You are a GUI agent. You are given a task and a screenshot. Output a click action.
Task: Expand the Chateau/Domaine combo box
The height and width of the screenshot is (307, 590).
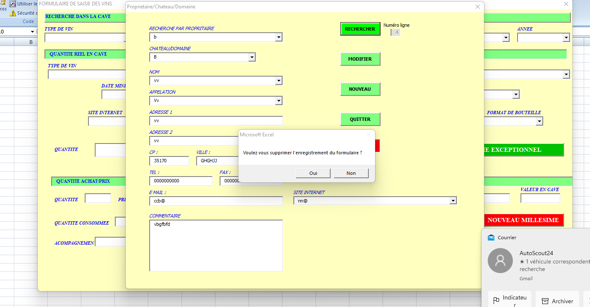click(252, 57)
